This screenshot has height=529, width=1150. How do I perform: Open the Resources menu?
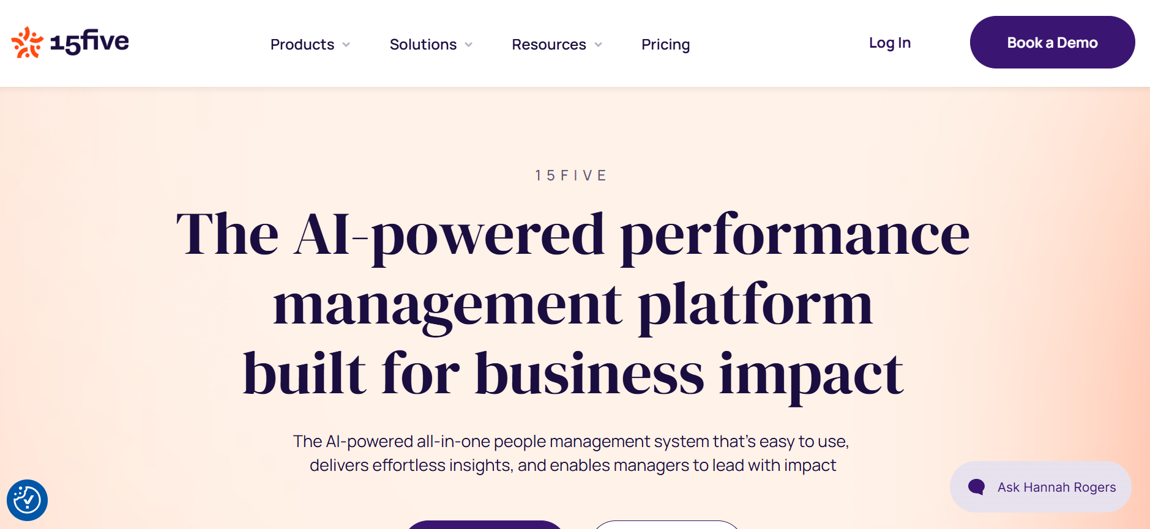point(549,45)
